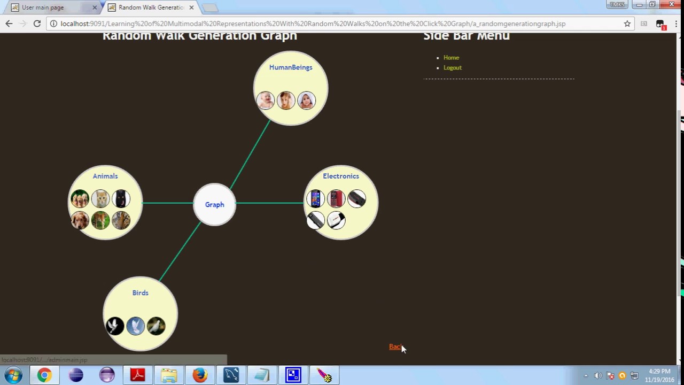Open the tiger face thumbnail in Animals
684x385 pixels.
tap(121, 220)
